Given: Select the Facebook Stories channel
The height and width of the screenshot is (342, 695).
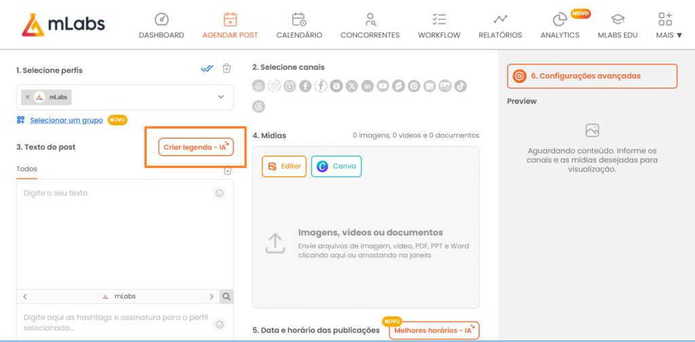Looking at the screenshot, I should [321, 86].
